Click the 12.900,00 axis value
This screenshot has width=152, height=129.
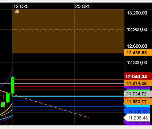137,29
